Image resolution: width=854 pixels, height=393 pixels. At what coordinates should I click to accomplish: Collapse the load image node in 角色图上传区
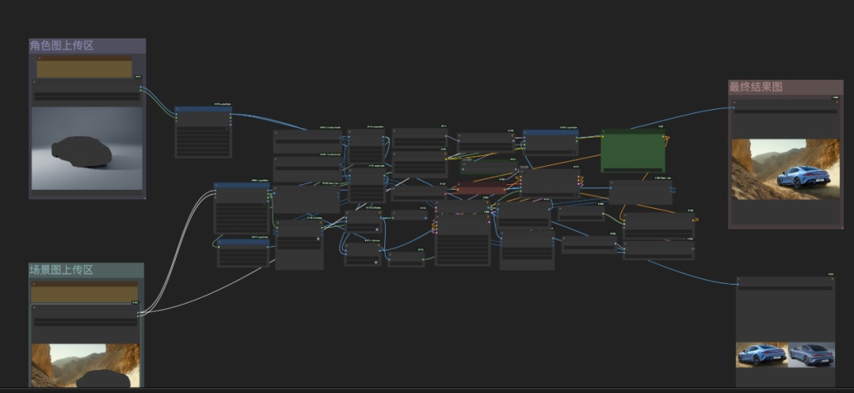35,81
